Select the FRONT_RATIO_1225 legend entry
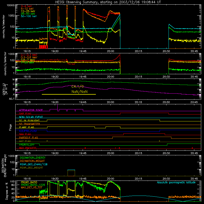 tap(33, 185)
